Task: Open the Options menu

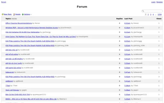Action: (27, 14)
